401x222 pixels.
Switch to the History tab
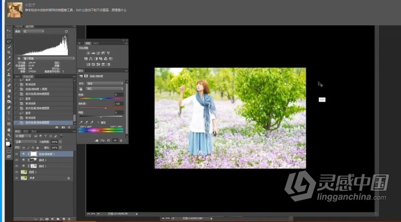[28, 77]
